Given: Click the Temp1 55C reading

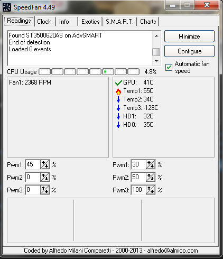Looking at the screenshot, I should pyautogui.click(x=138, y=91).
